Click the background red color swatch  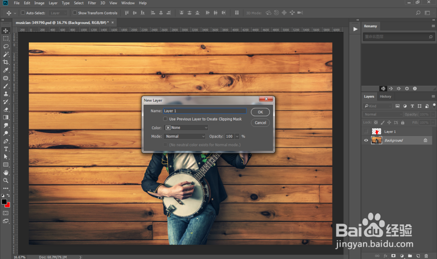(8, 206)
